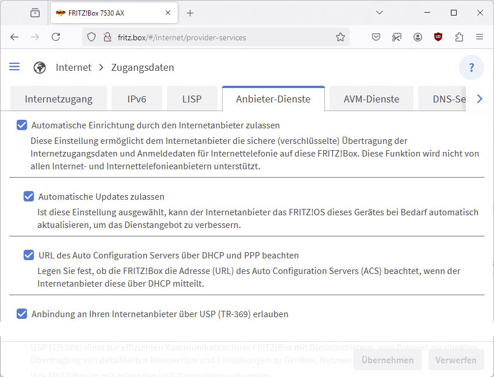
Task: Open the Firefox application menu
Action: pos(480,37)
